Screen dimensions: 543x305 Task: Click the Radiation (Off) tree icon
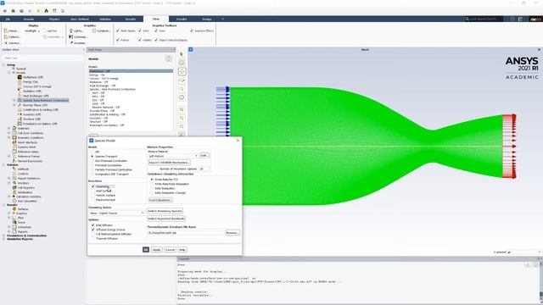20,91
